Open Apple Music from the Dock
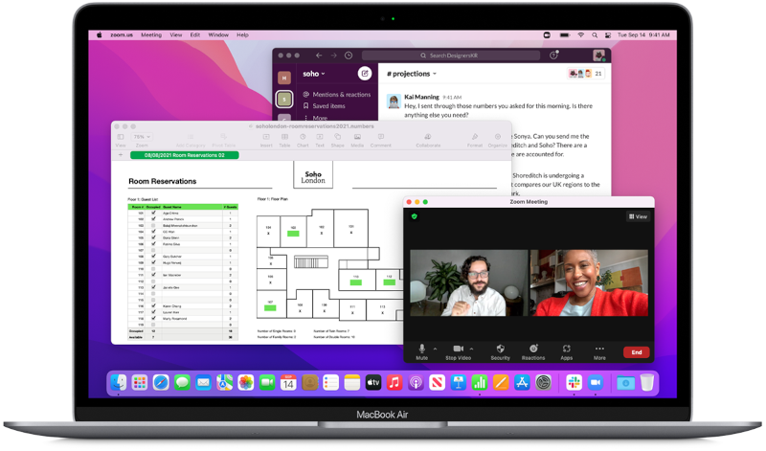The width and height of the screenshot is (766, 451). (394, 382)
